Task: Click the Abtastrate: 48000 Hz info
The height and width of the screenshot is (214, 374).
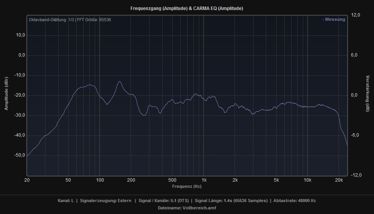Action: point(295,201)
